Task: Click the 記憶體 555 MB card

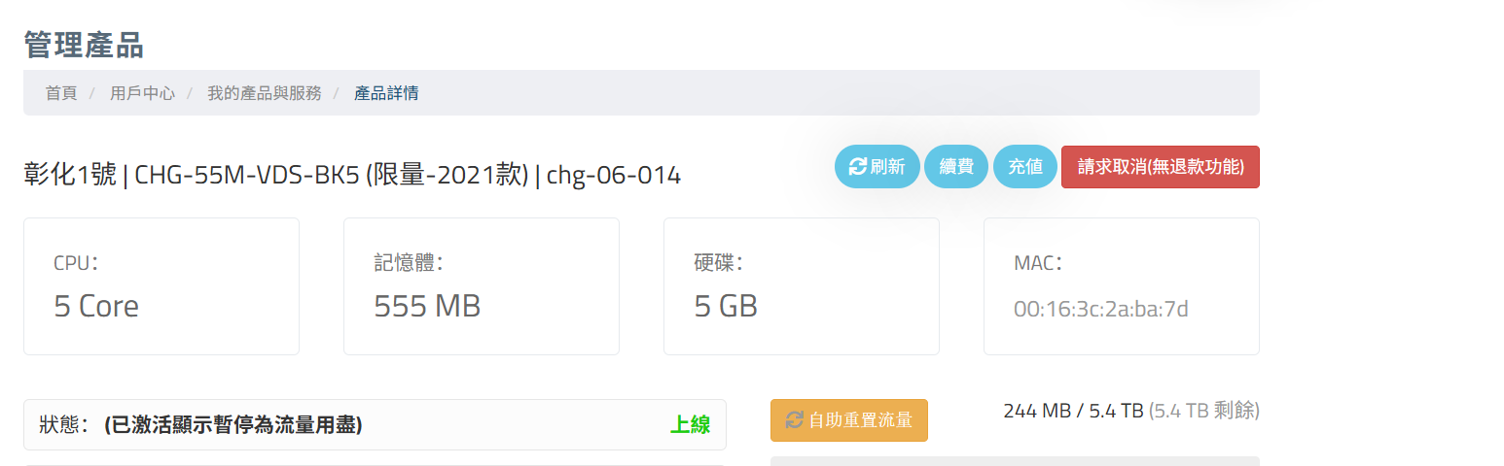Action: (481, 286)
